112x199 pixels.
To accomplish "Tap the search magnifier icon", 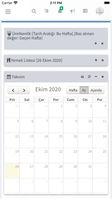I will click(x=34, y=11).
